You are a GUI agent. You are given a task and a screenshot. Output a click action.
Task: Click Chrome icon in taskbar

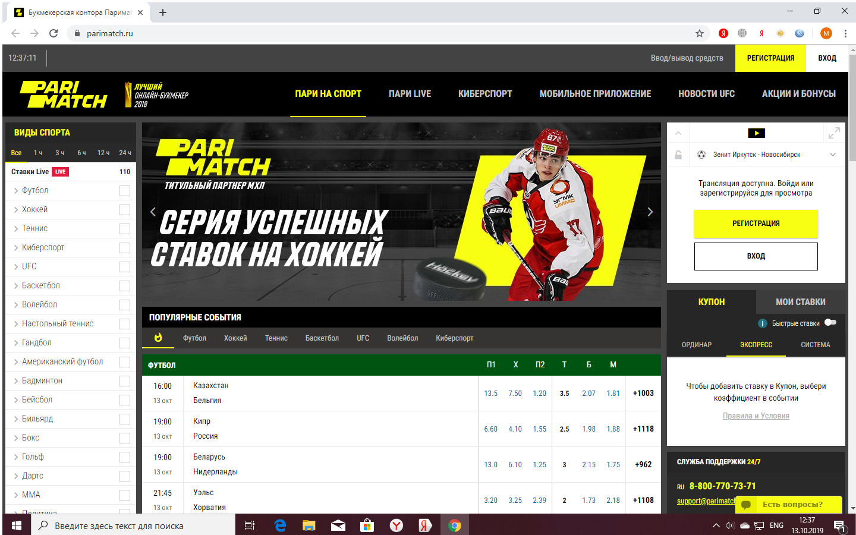tap(455, 525)
